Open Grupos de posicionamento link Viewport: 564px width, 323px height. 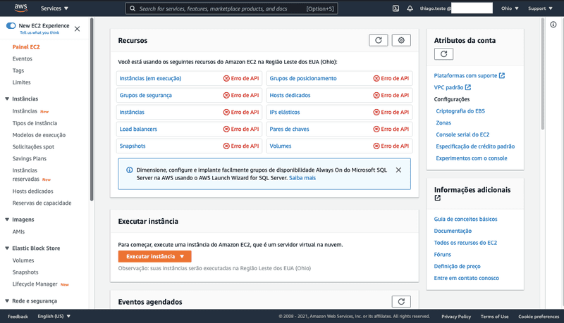point(303,78)
